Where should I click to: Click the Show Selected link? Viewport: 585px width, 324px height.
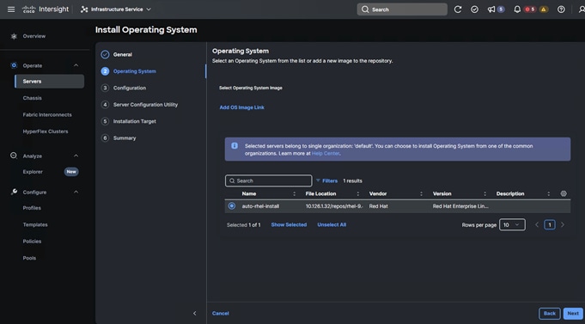[x=289, y=224]
